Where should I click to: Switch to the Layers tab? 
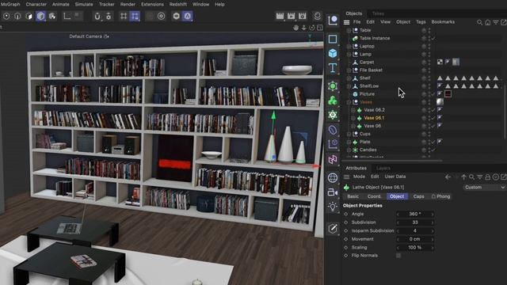coord(383,169)
